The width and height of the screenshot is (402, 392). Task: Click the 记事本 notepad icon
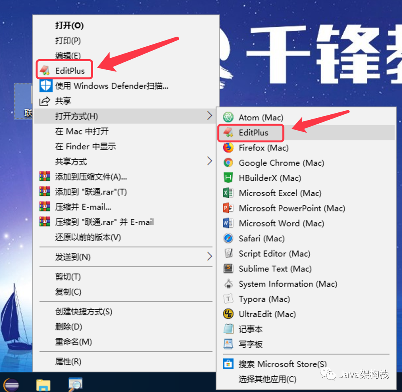[x=228, y=329]
